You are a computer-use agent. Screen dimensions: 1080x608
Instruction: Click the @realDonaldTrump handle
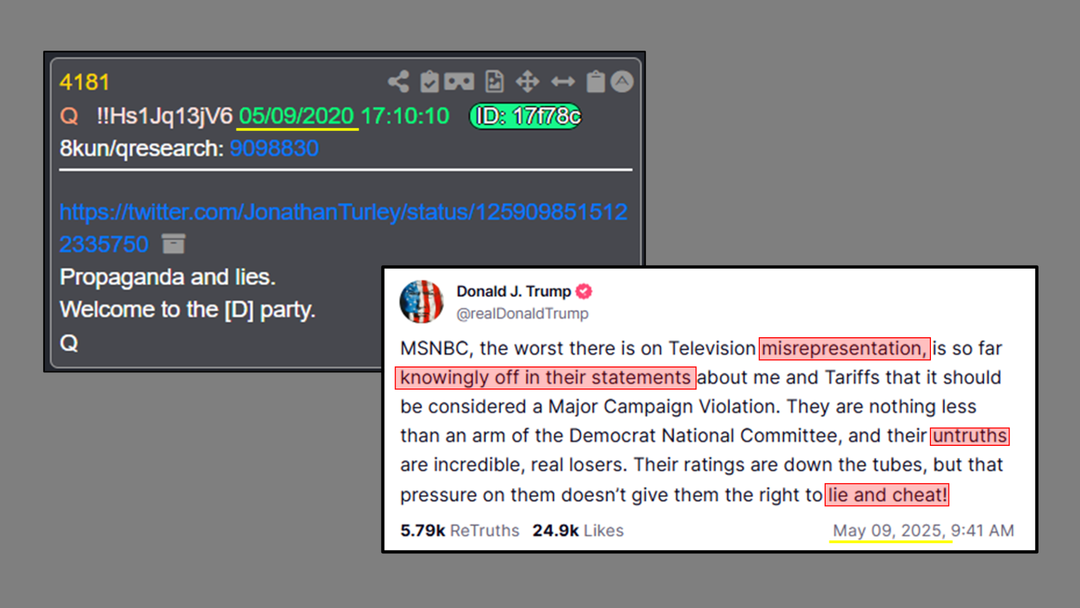click(x=523, y=314)
